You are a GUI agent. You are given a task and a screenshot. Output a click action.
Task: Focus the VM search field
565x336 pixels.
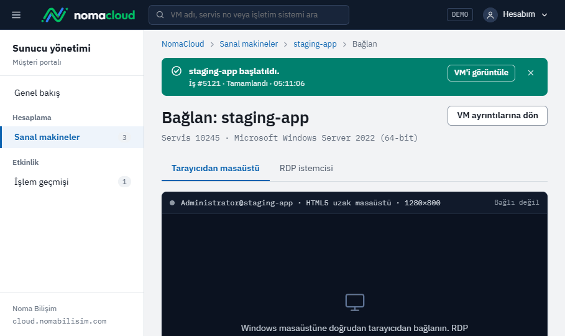click(x=249, y=15)
